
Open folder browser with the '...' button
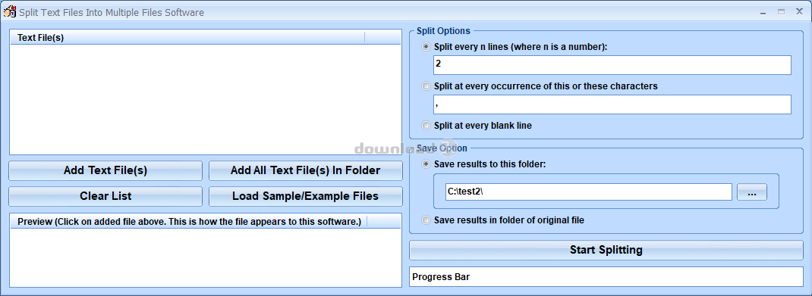tap(751, 193)
